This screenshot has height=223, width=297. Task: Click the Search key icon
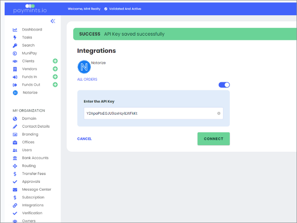[x=15, y=45]
